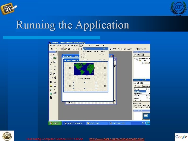Open the Debug menu
This screenshot has height=141, width=188.
[x=76, y=46]
